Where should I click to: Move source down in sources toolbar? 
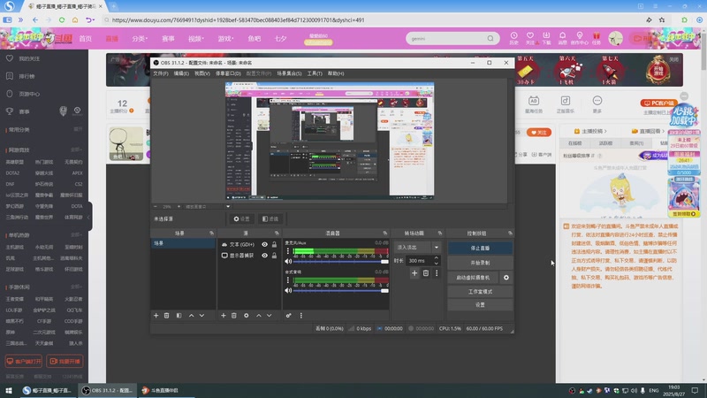point(269,316)
